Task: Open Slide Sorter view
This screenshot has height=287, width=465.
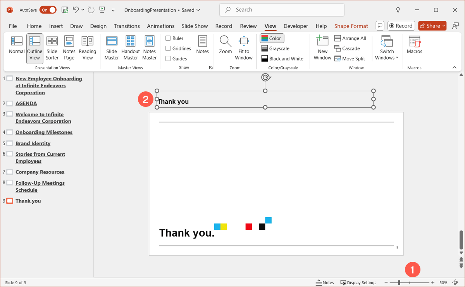Action: click(x=52, y=48)
